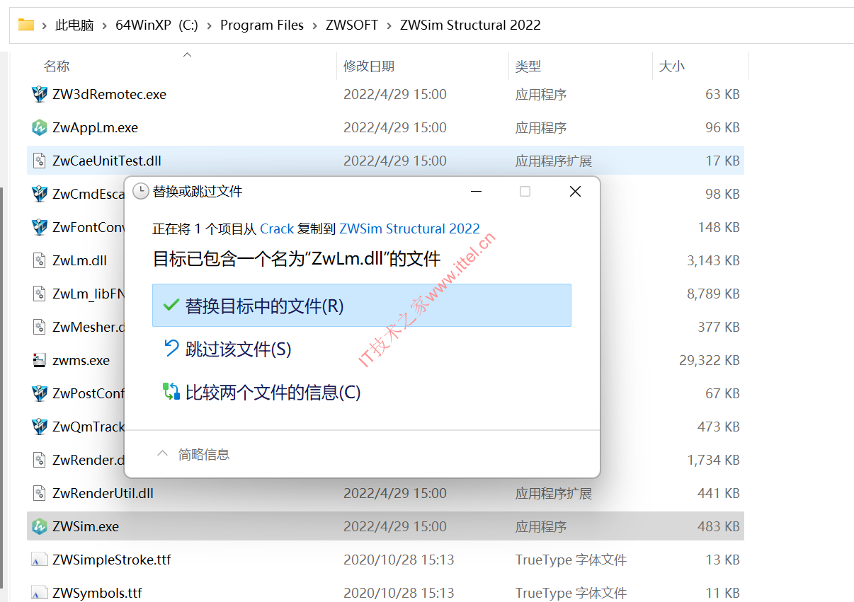Skip this file option
The image size is (854, 602).
(x=362, y=349)
